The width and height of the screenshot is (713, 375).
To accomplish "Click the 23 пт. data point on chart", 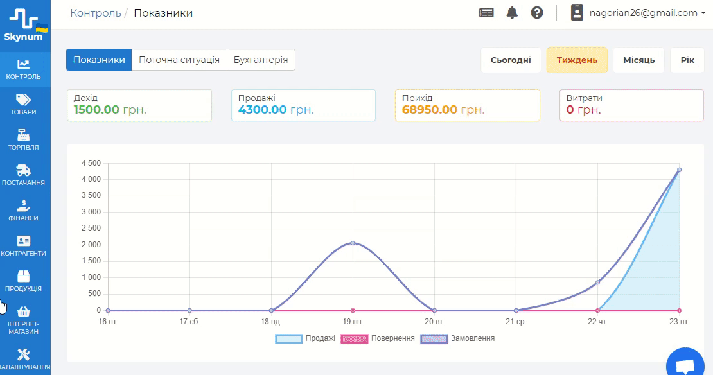I will 679,170.
